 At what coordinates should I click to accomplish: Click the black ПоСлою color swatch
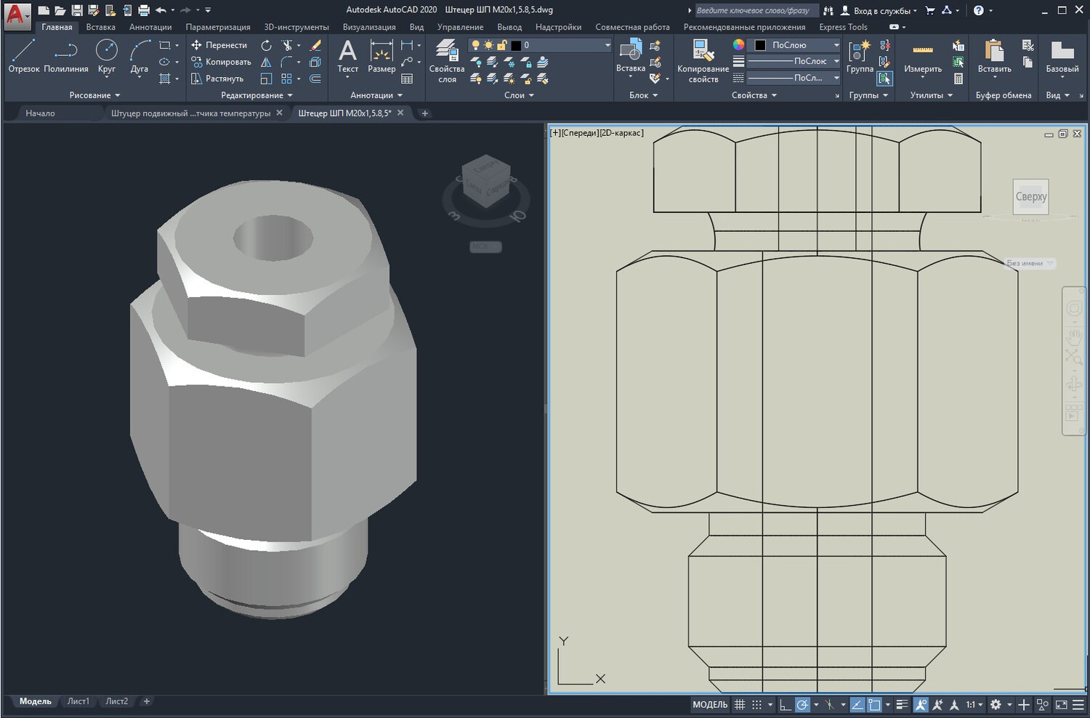[760, 45]
